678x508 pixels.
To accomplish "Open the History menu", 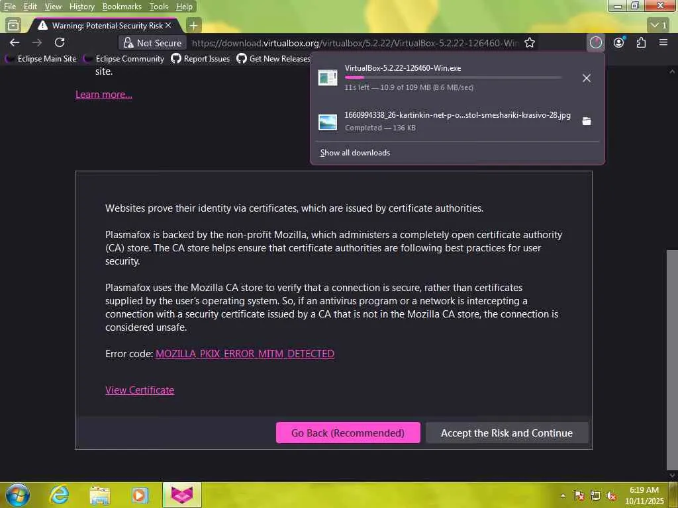I will pyautogui.click(x=81, y=7).
